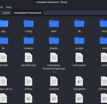Select the app folder icon
This screenshot has width=107, height=104.
(4, 23)
